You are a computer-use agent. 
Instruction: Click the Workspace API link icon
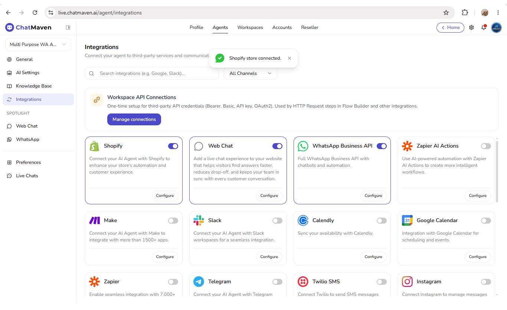click(97, 100)
